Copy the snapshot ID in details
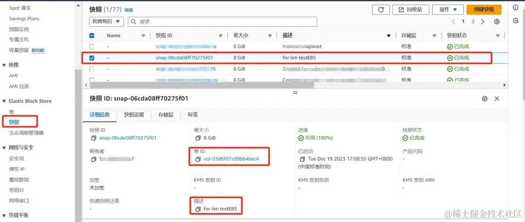The image size is (525, 222). pos(93,138)
